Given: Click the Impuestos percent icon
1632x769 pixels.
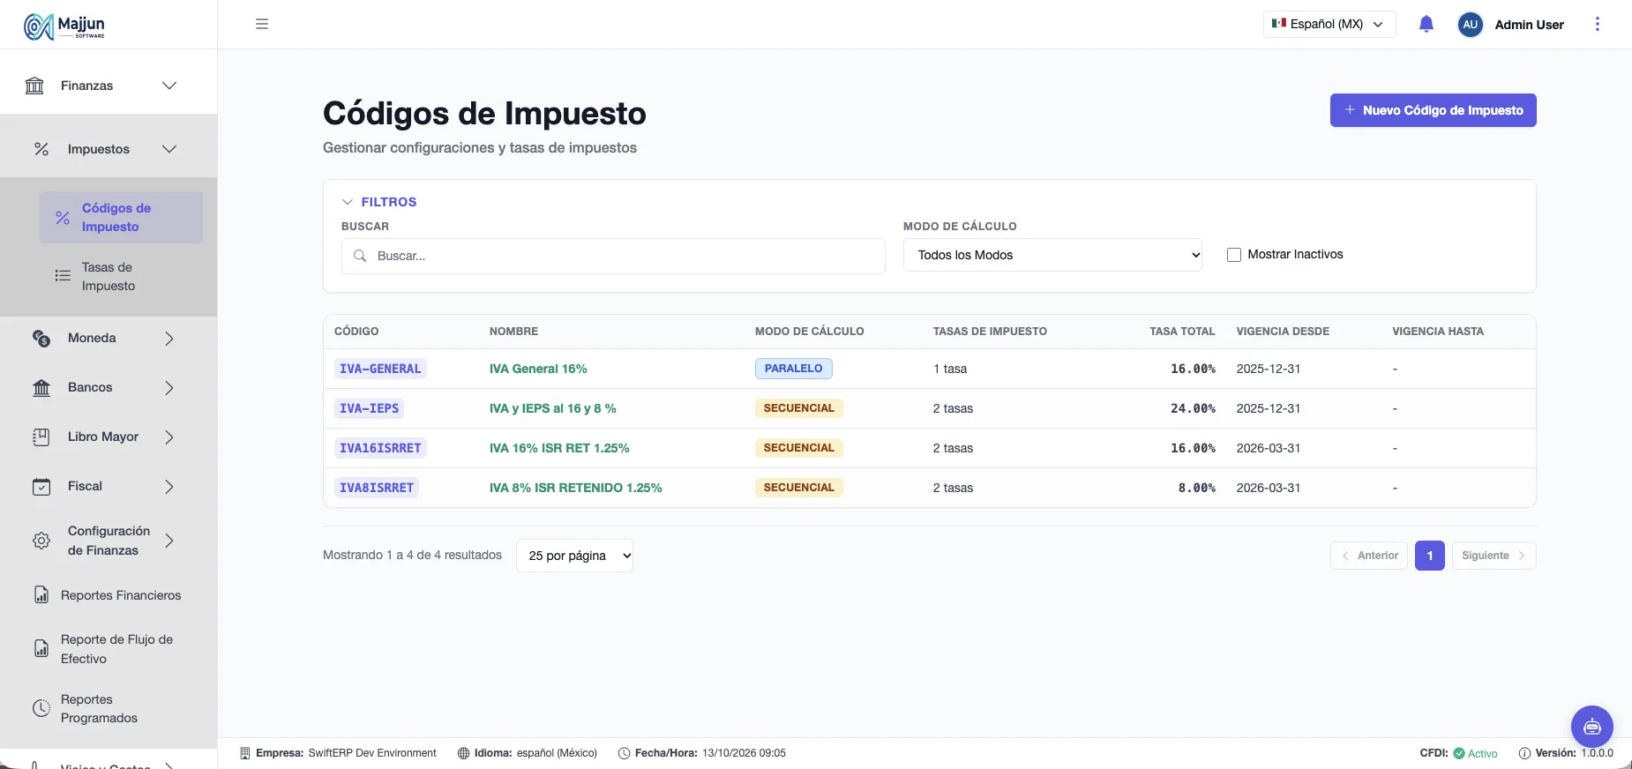Looking at the screenshot, I should tap(41, 149).
